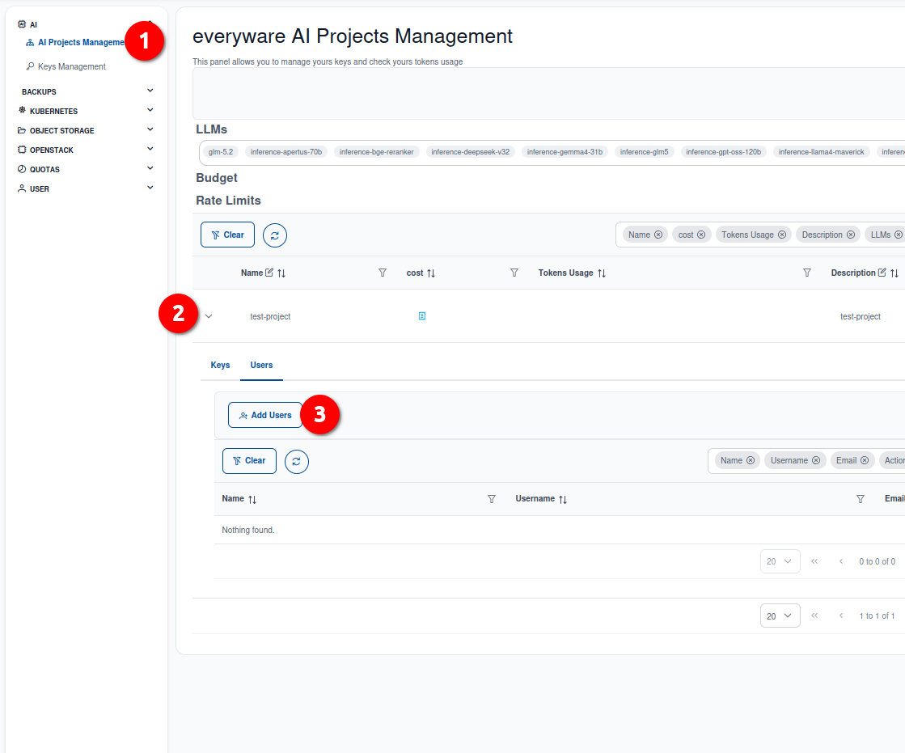The width and height of the screenshot is (905, 753).
Task: Click the User person icon
Action: (22, 188)
